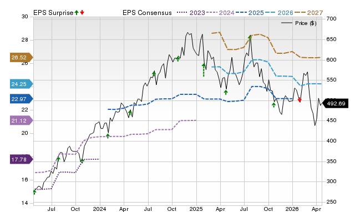The height and width of the screenshot is (212, 355).
Task: Click the 22 label on EPS axis
Action: click(x=25, y=110)
